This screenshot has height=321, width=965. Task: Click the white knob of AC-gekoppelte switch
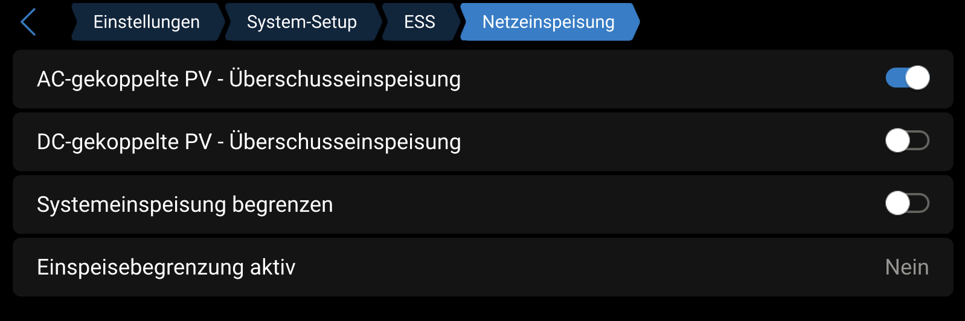click(917, 78)
